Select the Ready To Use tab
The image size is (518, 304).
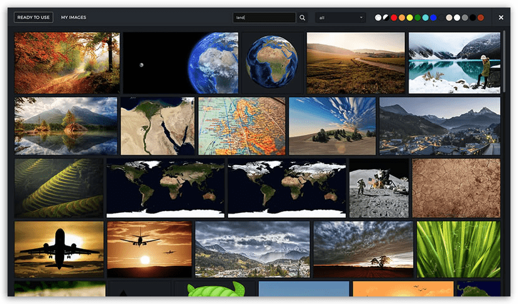[x=34, y=18]
